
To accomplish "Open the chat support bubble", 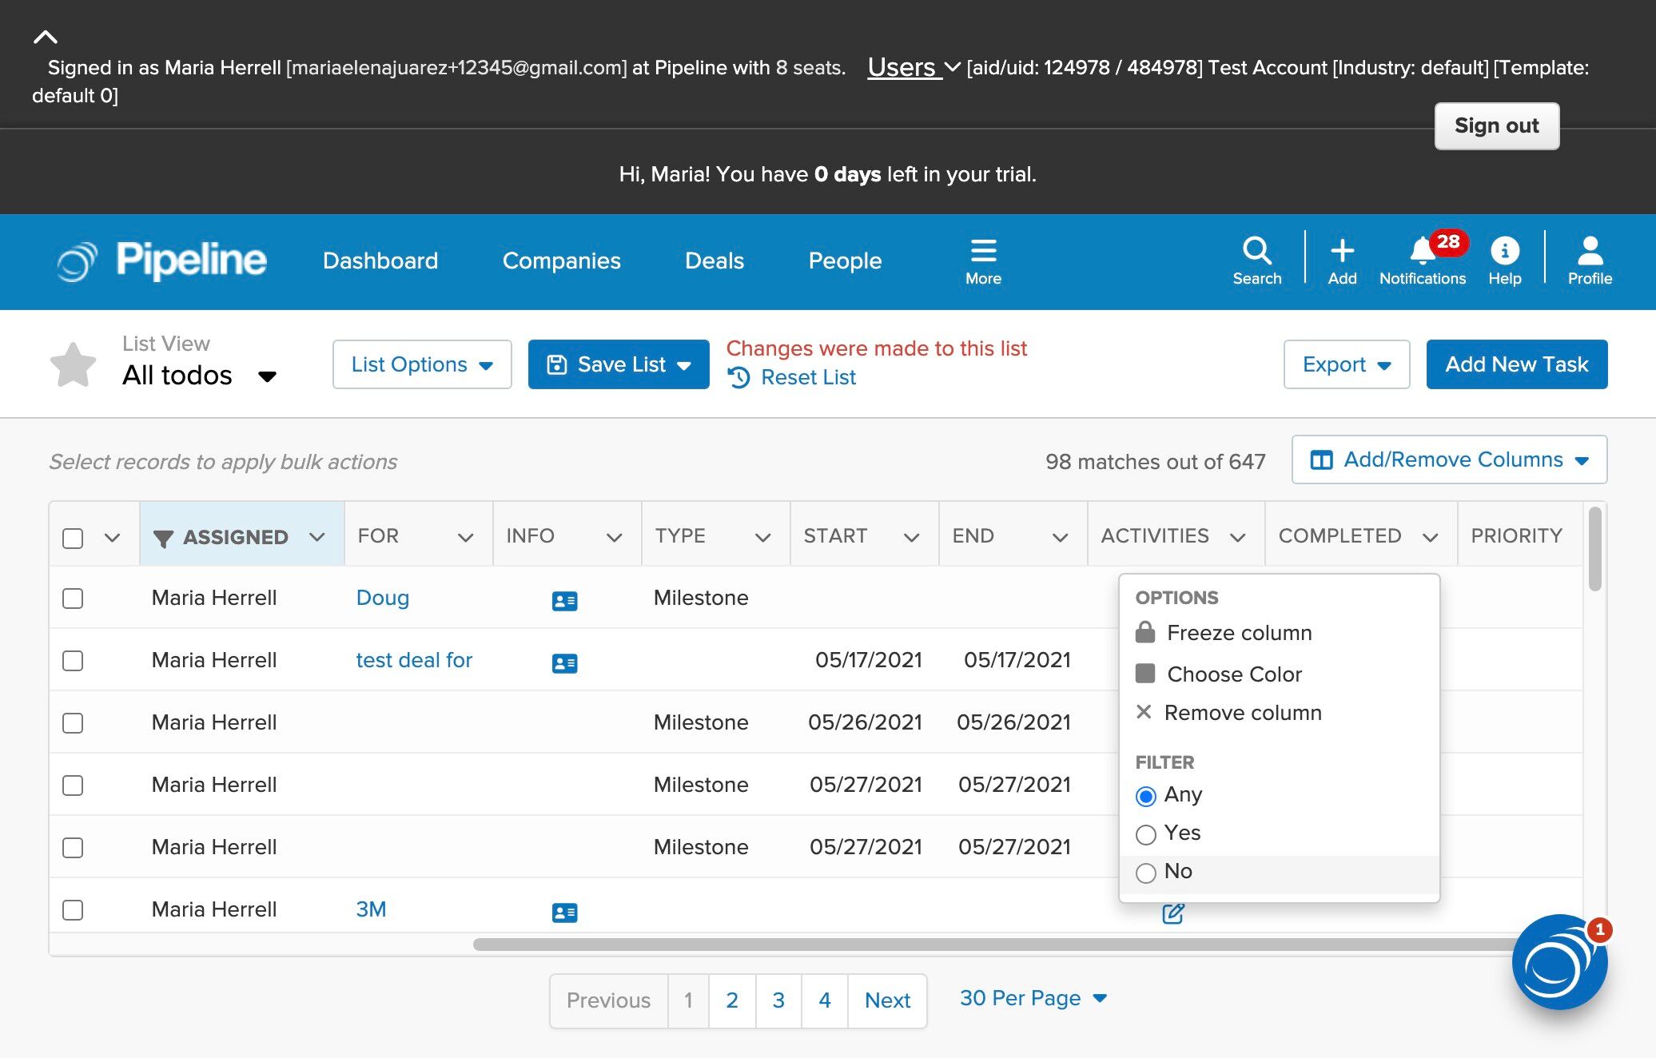I will (1558, 963).
